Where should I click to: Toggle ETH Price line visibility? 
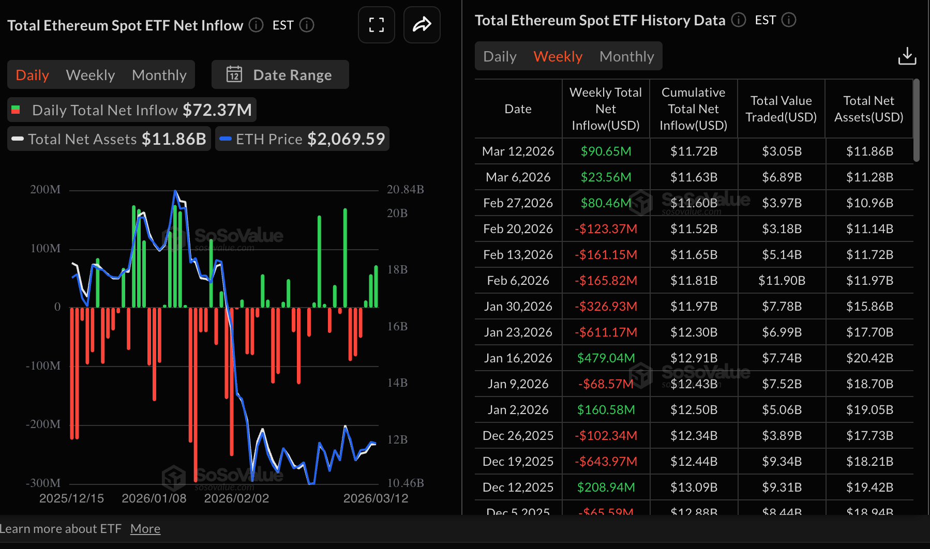pyautogui.click(x=302, y=139)
